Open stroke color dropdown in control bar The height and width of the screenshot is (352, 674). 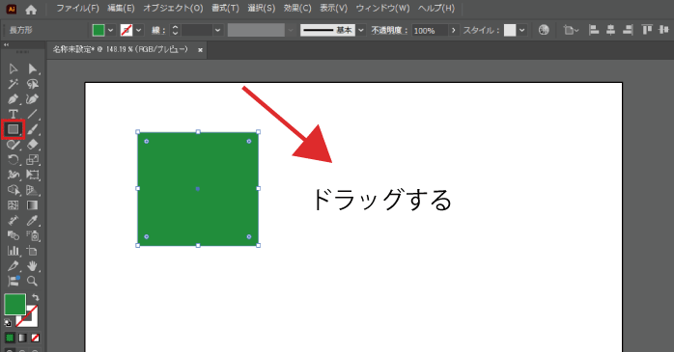point(138,30)
